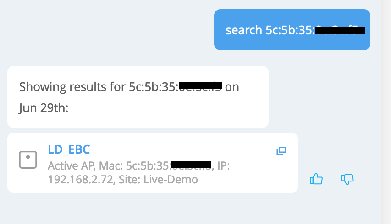Click the 'Jun 29th:' date text
The width and height of the screenshot is (391, 224).
point(44,108)
